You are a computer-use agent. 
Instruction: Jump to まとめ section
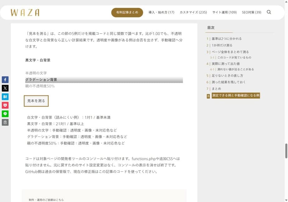(216, 89)
